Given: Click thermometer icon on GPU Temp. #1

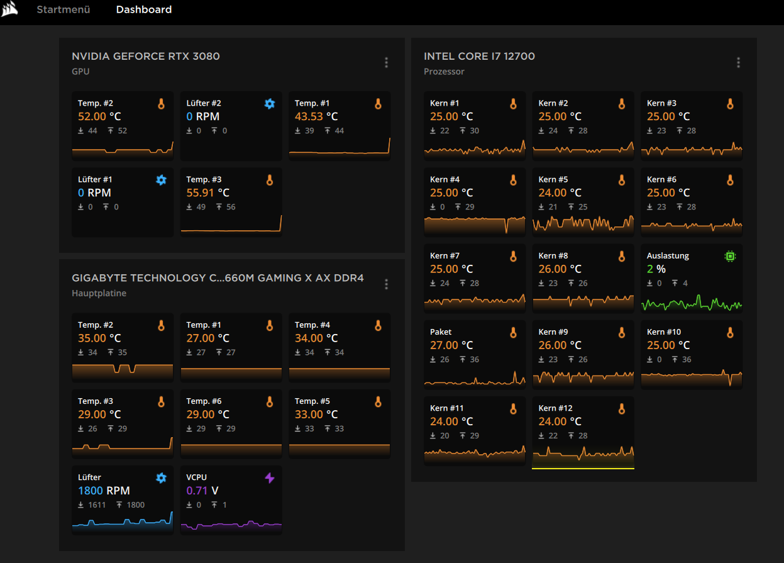Looking at the screenshot, I should (x=378, y=104).
